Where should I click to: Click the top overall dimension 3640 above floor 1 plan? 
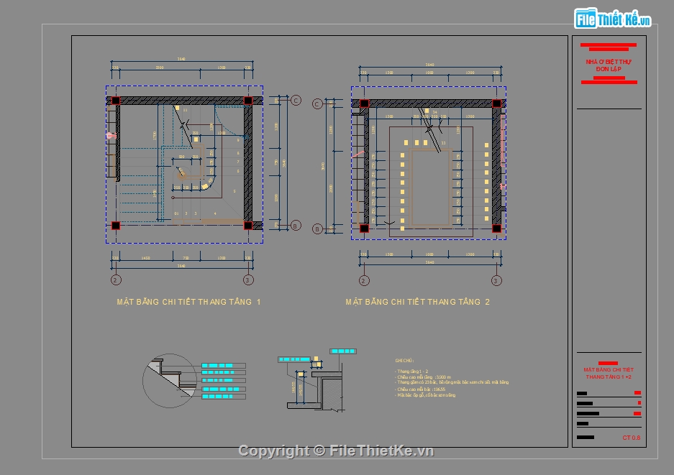181,59
